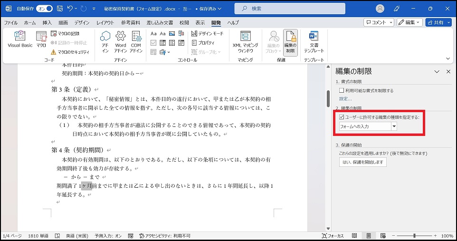Open Word アドイン add-ins
The height and width of the screenshot is (241, 457).
click(x=120, y=42)
